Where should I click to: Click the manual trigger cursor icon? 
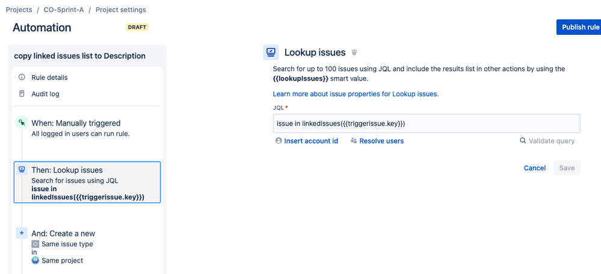coord(22,123)
